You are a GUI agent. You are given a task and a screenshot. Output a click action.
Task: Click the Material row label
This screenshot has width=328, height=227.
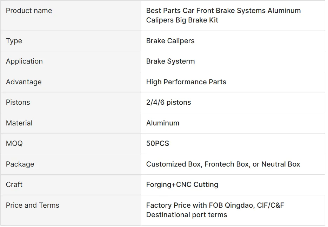tap(19, 123)
